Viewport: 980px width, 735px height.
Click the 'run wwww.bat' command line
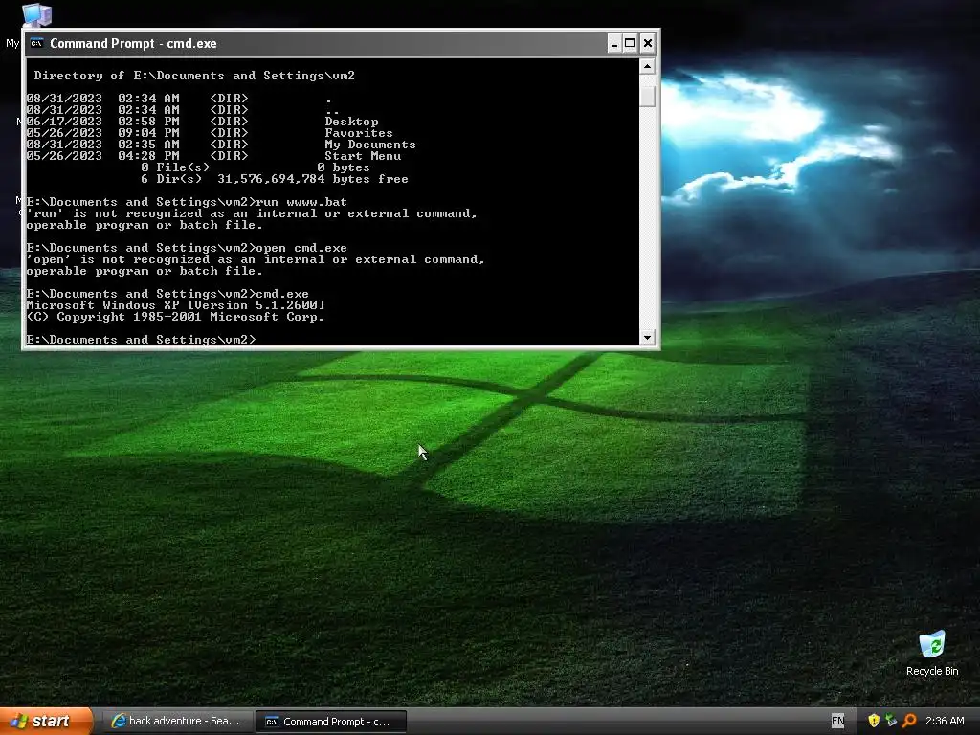click(x=187, y=202)
